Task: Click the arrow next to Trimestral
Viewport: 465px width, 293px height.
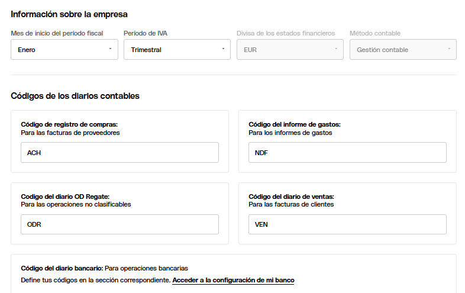Action: pyautogui.click(x=223, y=49)
